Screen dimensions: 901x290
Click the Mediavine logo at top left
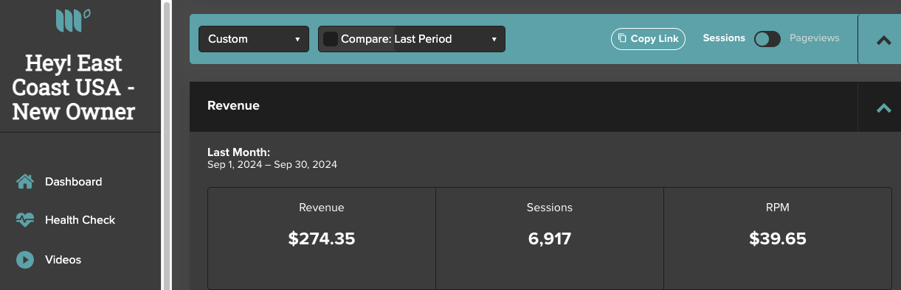tap(73, 20)
